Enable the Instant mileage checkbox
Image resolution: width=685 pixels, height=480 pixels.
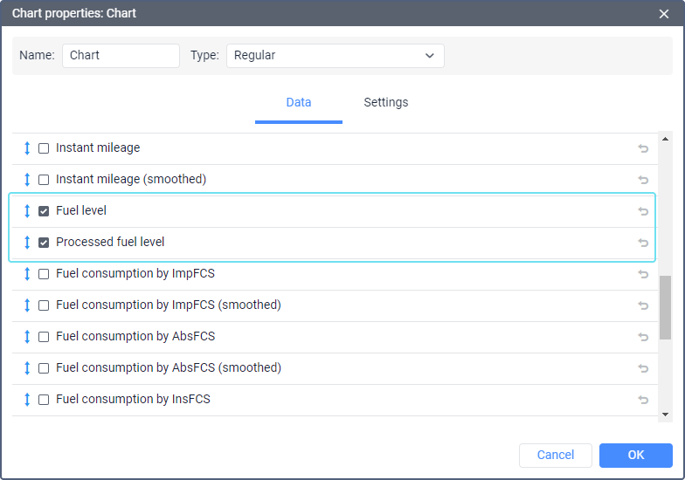point(44,148)
